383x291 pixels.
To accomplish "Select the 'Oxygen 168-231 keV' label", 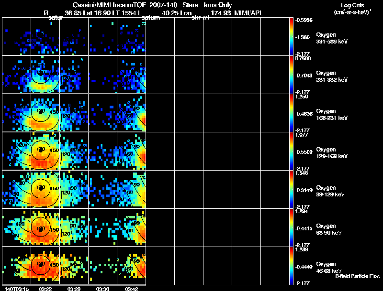I will tap(332, 115).
